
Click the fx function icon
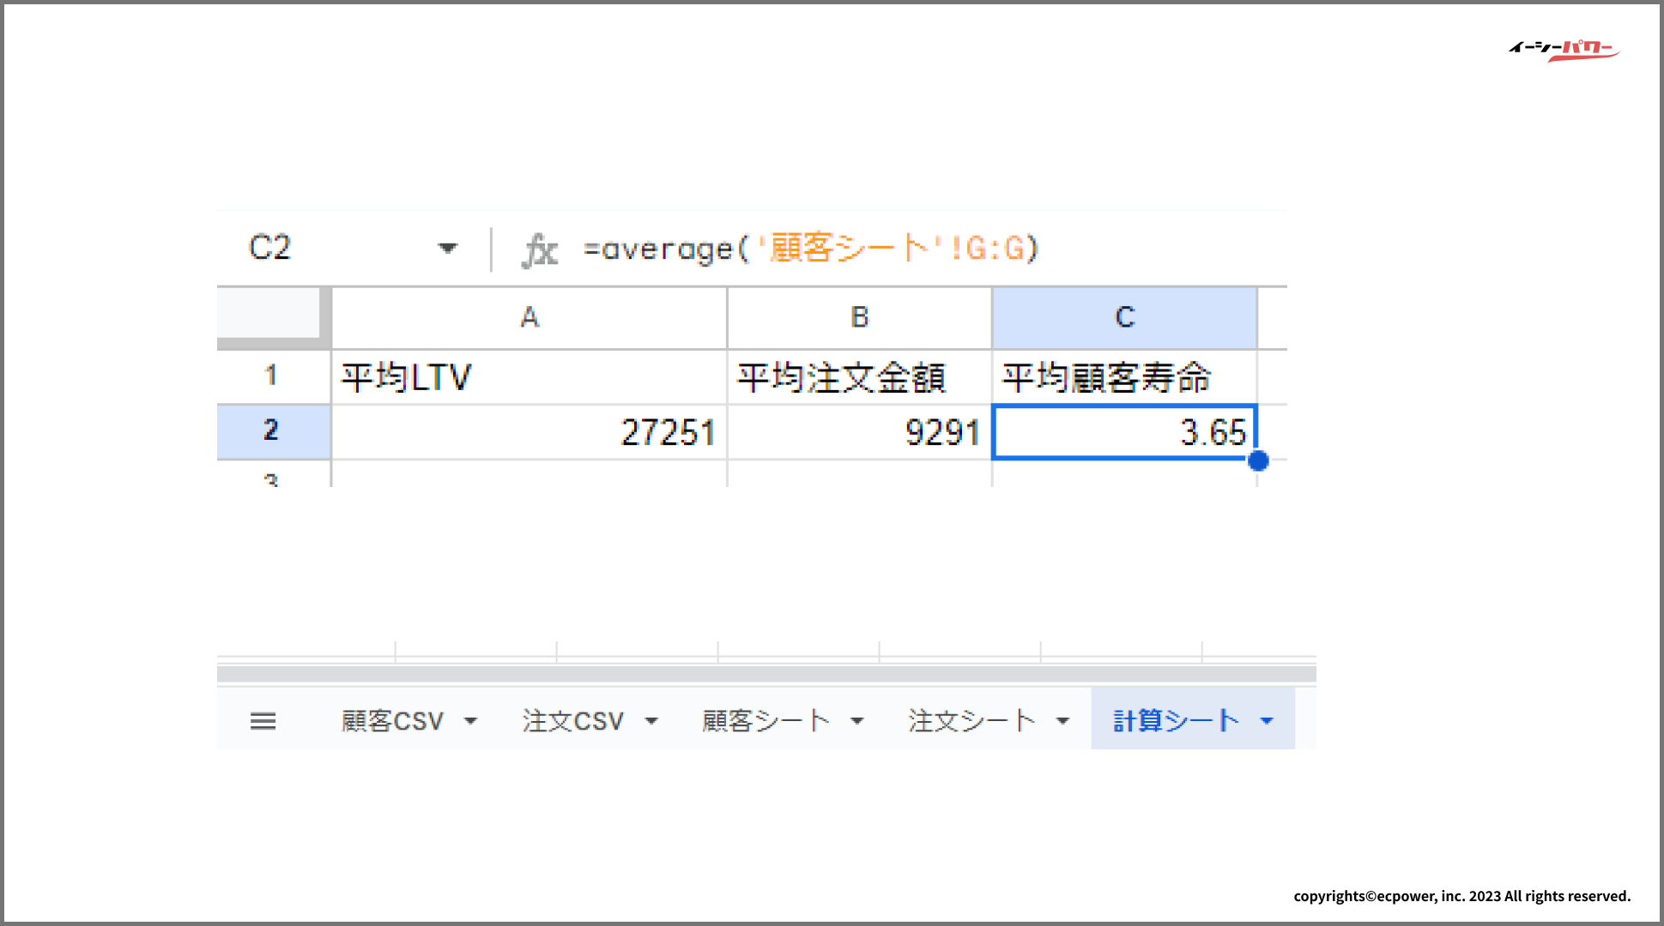(540, 250)
